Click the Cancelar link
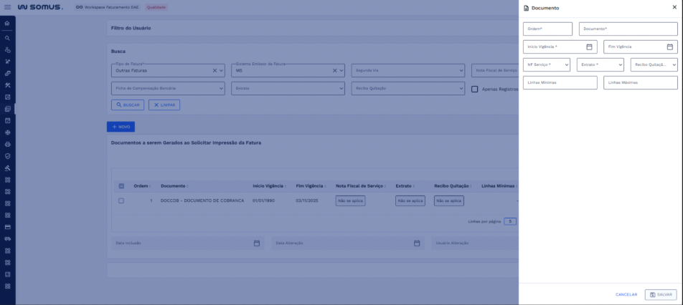Viewport: 683px width, 305px height. click(626, 294)
